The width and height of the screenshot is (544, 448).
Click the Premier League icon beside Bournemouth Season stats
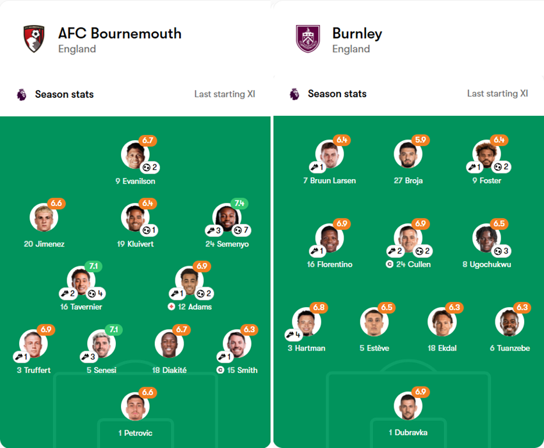[x=20, y=94]
